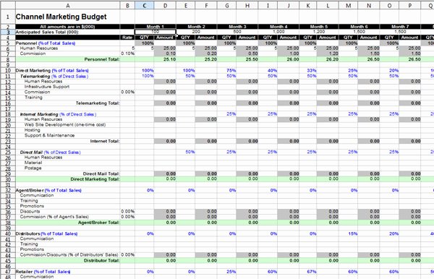Image resolution: width=434 pixels, height=279 pixels.
Task: Select the All amounts are in $(000) cell
Action: [67, 27]
